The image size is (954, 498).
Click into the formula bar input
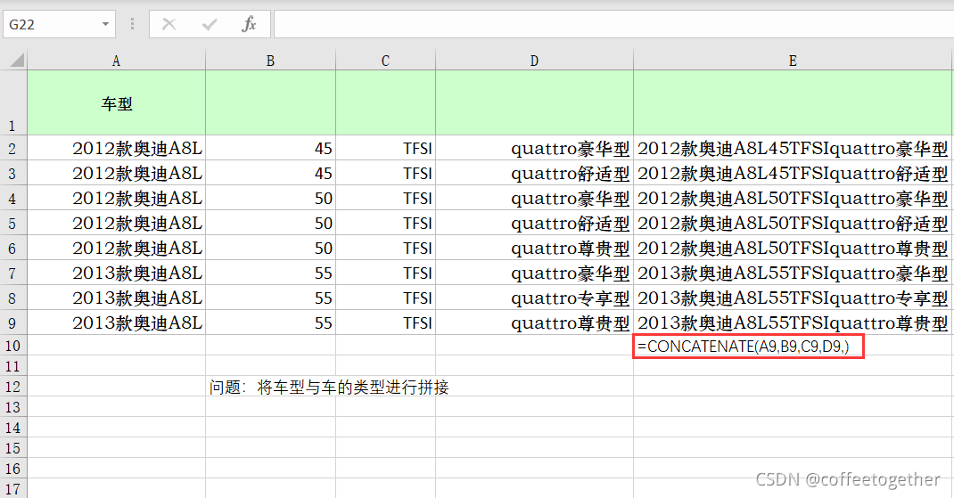613,24
